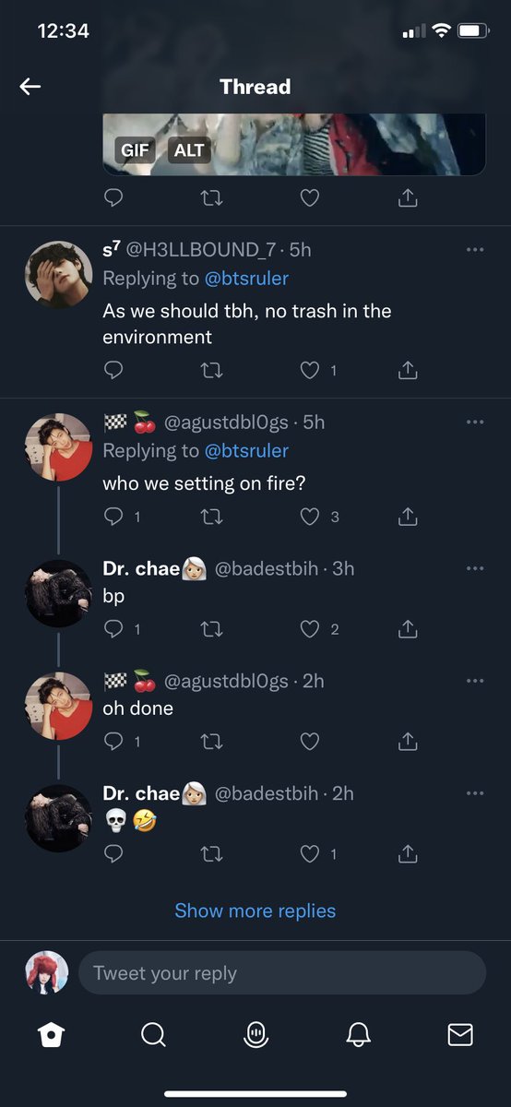Share the "oh done" tweet
Screen dimensions: 511x1107
[x=409, y=742]
